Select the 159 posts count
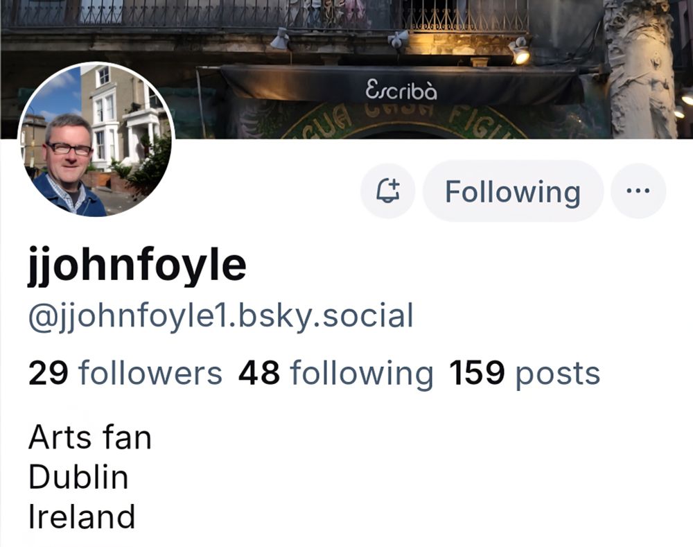 [x=525, y=374]
